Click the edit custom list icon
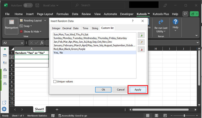 [x=141, y=42]
